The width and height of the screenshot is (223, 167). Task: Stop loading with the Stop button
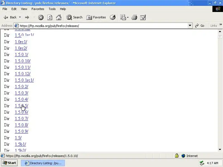coord(41,17)
